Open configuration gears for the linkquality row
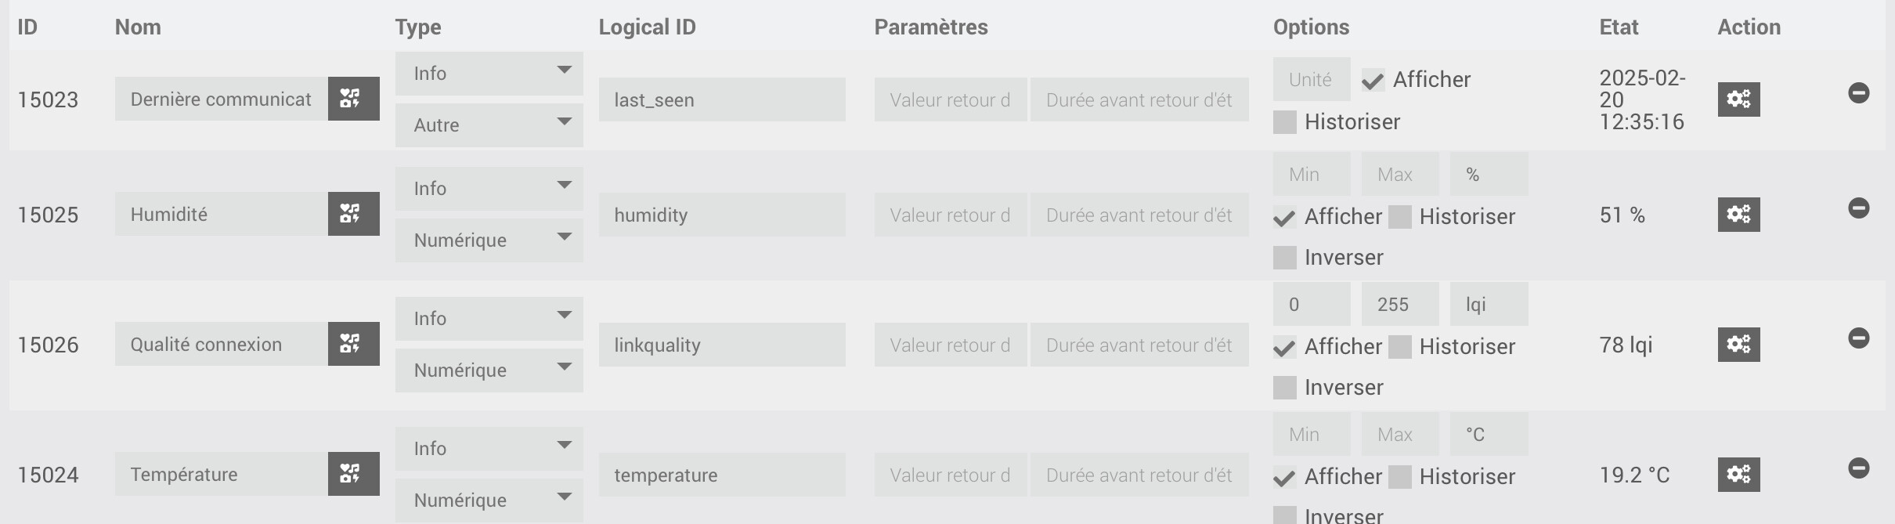Viewport: 1895px width, 524px height. (x=1738, y=345)
